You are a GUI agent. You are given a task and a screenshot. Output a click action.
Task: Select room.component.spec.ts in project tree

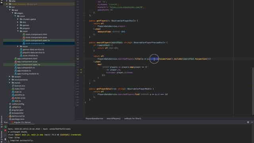pyautogui.click(x=37, y=41)
